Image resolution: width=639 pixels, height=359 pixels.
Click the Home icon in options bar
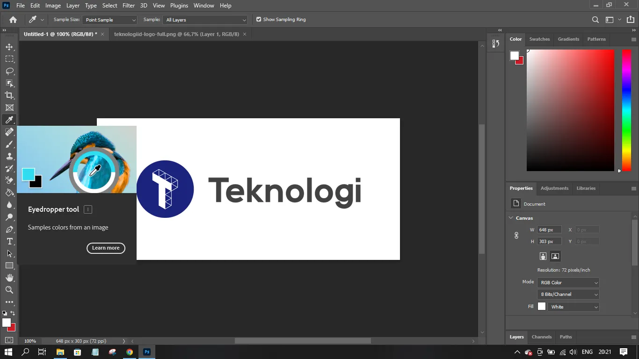tap(13, 20)
